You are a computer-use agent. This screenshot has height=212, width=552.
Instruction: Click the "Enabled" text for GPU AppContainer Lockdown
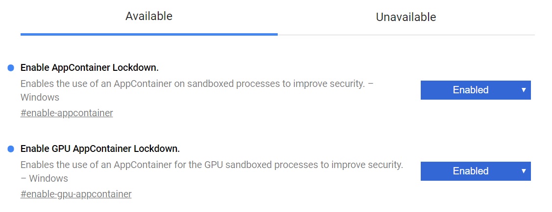click(x=470, y=171)
